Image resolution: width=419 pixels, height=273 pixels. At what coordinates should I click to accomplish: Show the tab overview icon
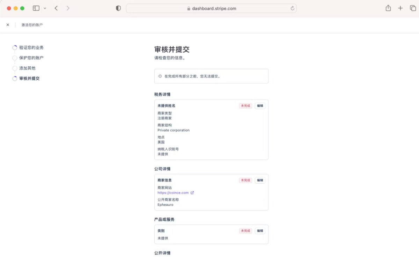pyautogui.click(x=413, y=8)
